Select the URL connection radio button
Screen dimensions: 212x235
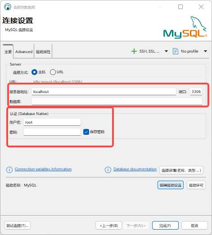(x=53, y=72)
